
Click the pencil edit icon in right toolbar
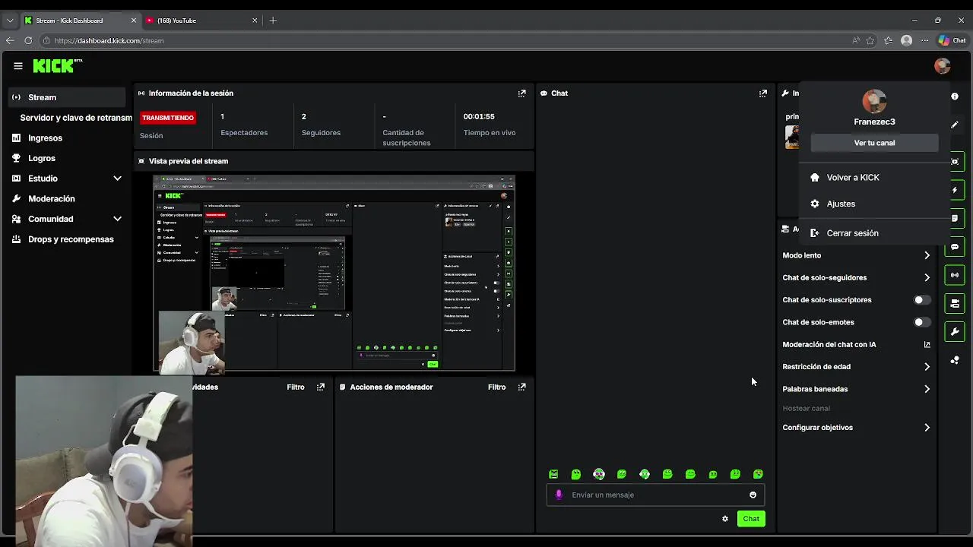tap(955, 125)
